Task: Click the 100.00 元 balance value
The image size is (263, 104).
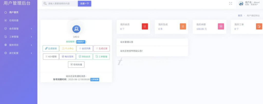Action: click(202, 29)
